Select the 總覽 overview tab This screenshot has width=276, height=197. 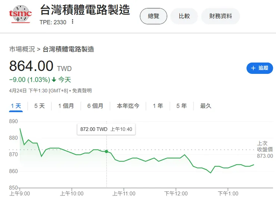(x=153, y=16)
